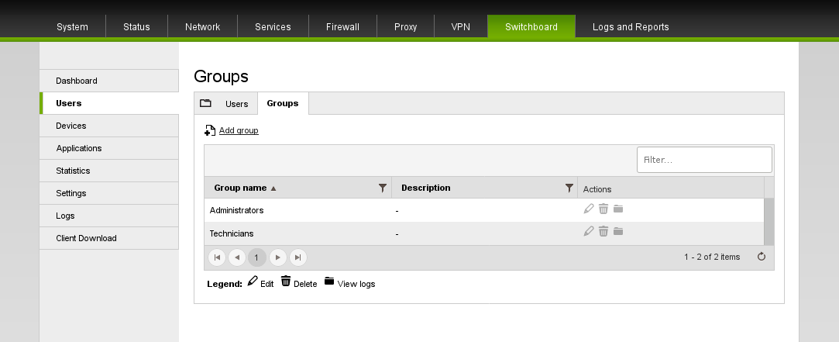839x342 pixels.
Task: Click the folder icon beside Users tab
Action: pos(205,103)
